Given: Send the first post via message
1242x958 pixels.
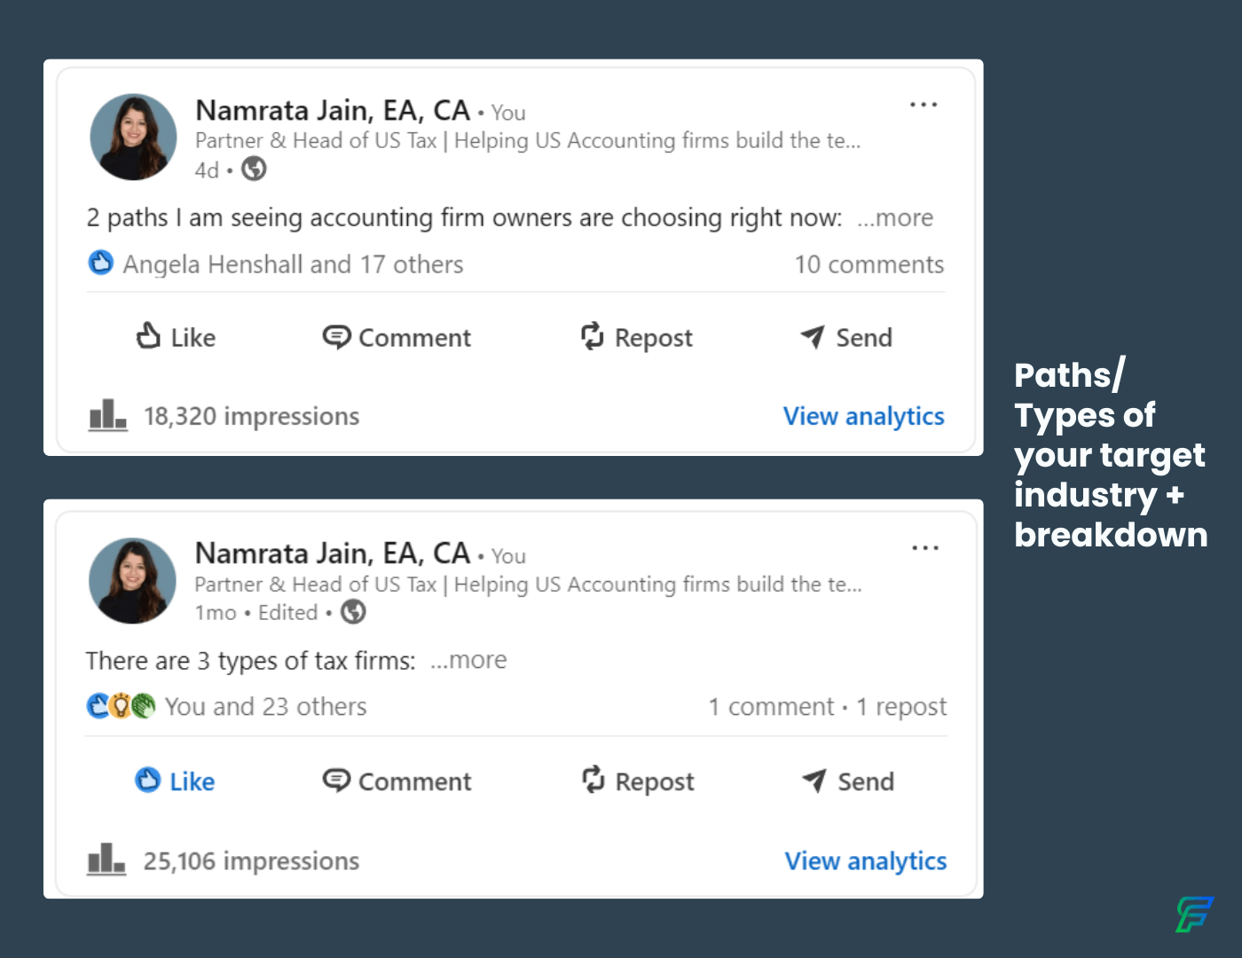Looking at the screenshot, I should tap(846, 337).
